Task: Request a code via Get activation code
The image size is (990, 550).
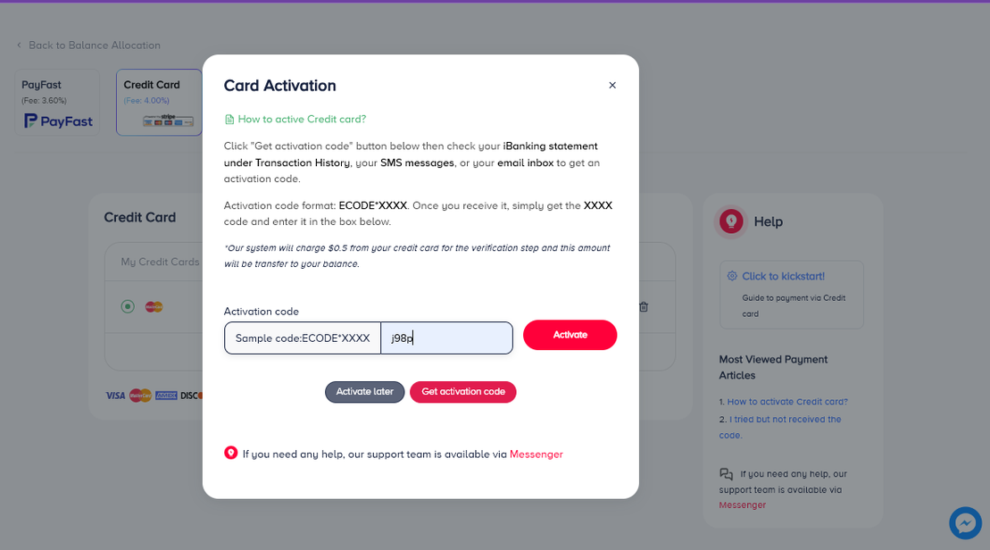Action: (462, 392)
